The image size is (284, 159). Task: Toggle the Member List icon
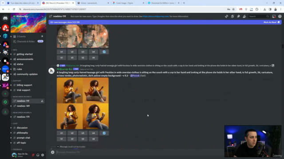pos(245,16)
